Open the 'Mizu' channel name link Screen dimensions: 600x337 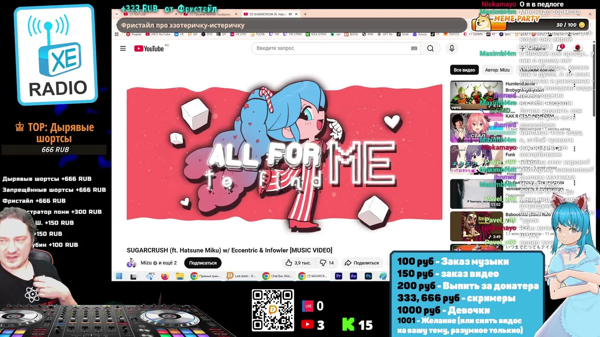[x=146, y=263]
